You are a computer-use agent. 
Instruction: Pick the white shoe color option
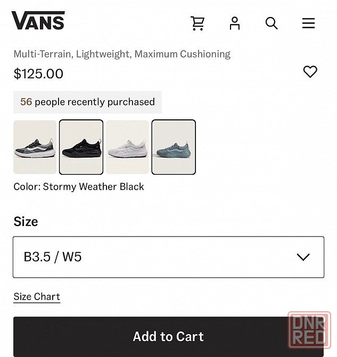point(127,147)
